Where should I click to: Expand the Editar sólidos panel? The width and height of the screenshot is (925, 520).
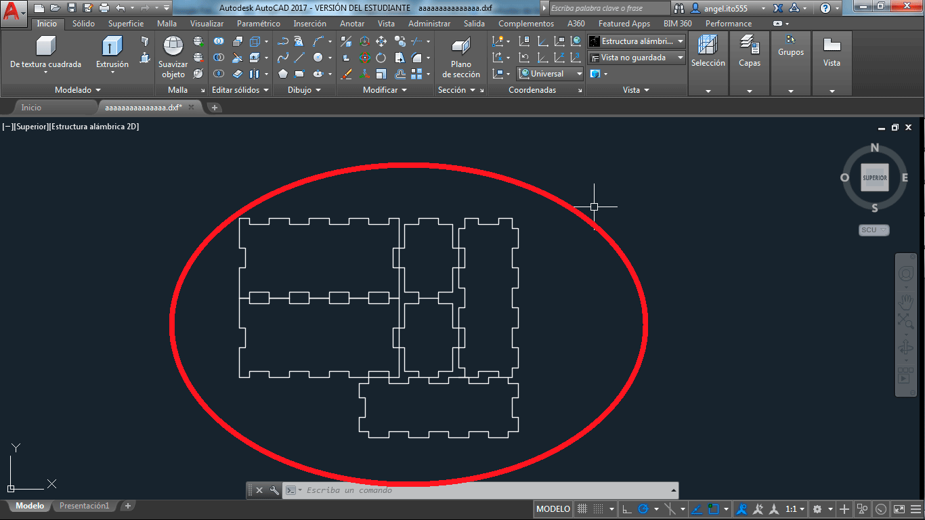(x=240, y=90)
